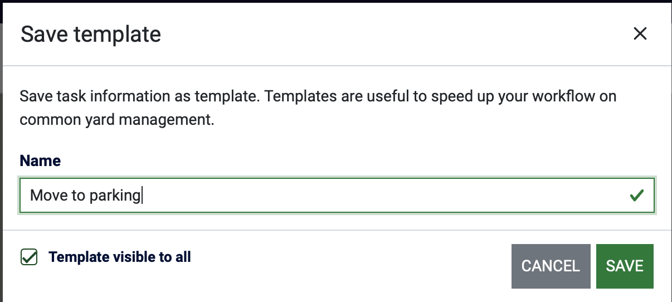The image size is (672, 302).
Task: Uncheck the Template visible to all checkbox
Action: (x=29, y=257)
